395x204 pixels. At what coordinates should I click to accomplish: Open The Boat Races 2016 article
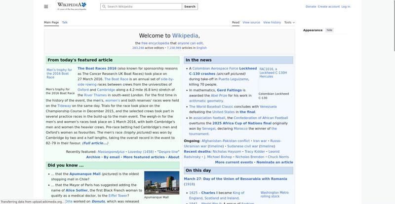[97, 68]
